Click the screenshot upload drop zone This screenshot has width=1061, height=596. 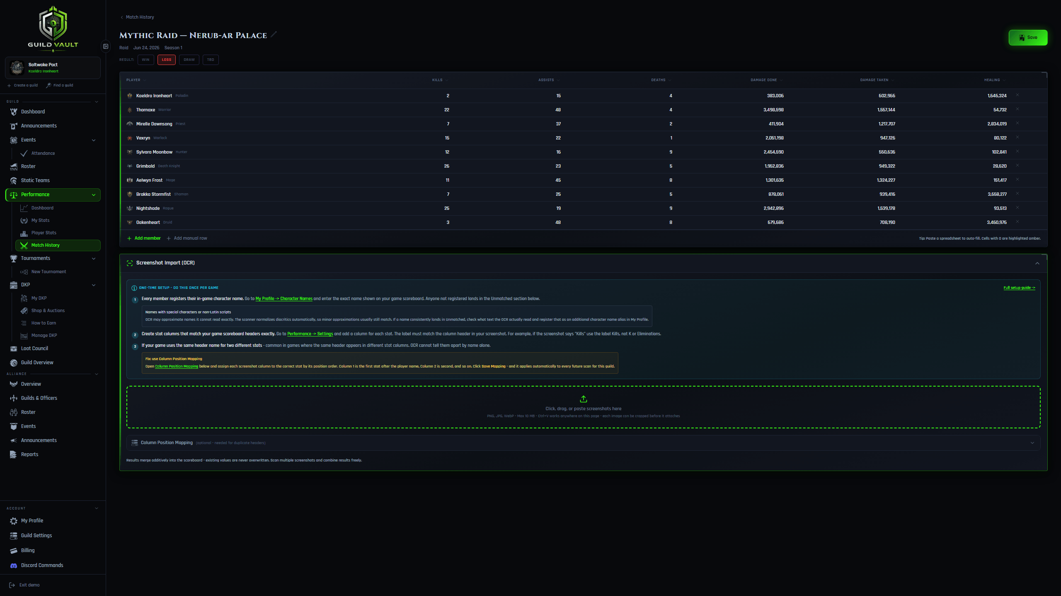pos(583,407)
